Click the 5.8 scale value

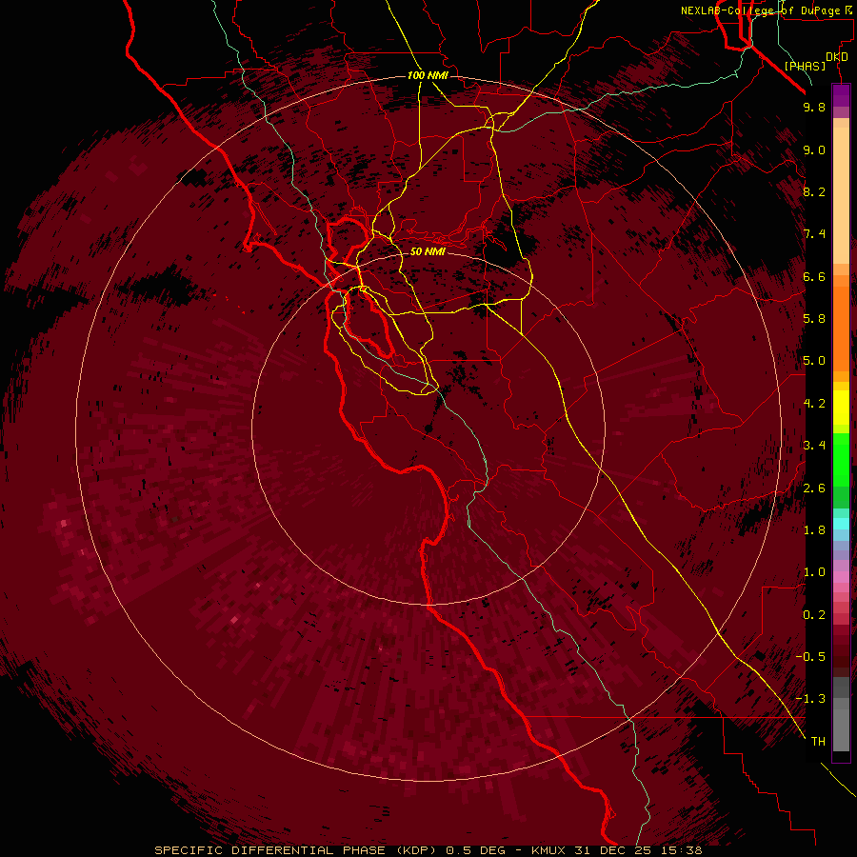coord(814,319)
